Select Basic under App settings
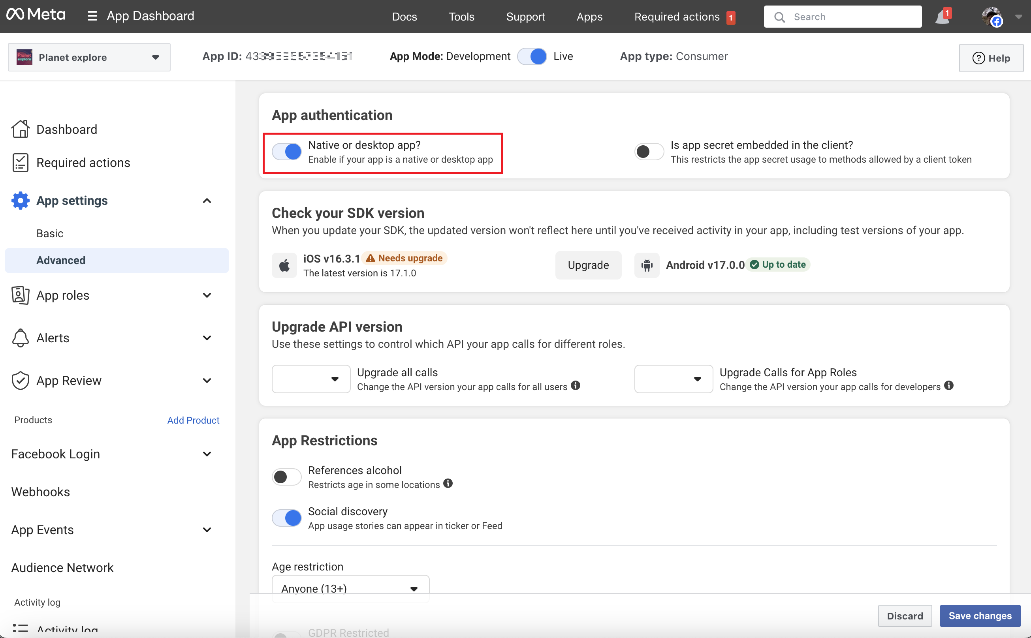The width and height of the screenshot is (1031, 638). (50, 233)
